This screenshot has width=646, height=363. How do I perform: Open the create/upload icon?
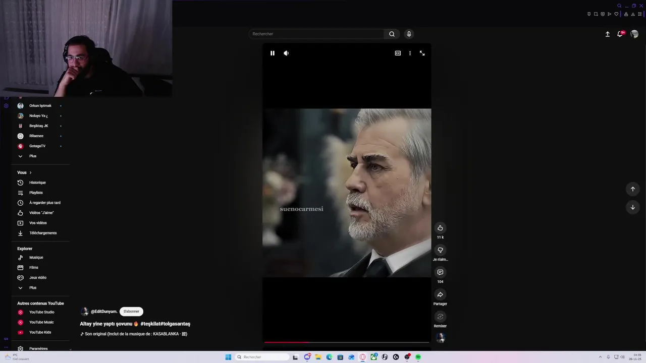point(608,34)
